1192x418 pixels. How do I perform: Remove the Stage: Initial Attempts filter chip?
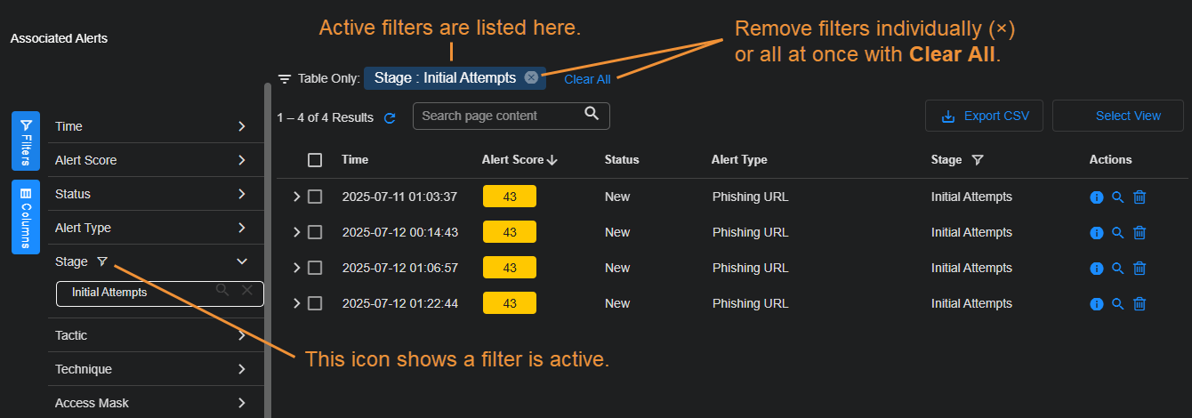531,77
